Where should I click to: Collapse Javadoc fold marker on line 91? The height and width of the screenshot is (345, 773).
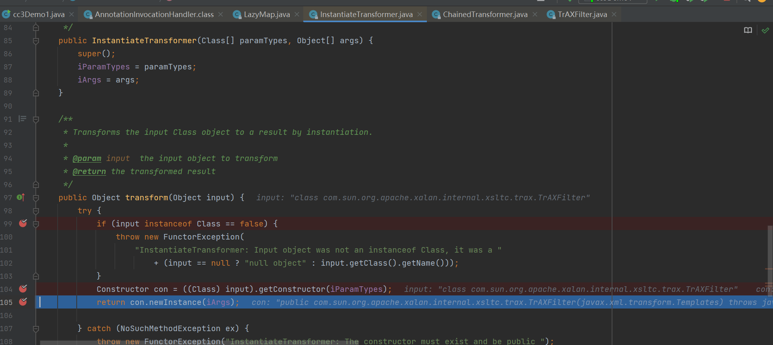coord(36,119)
